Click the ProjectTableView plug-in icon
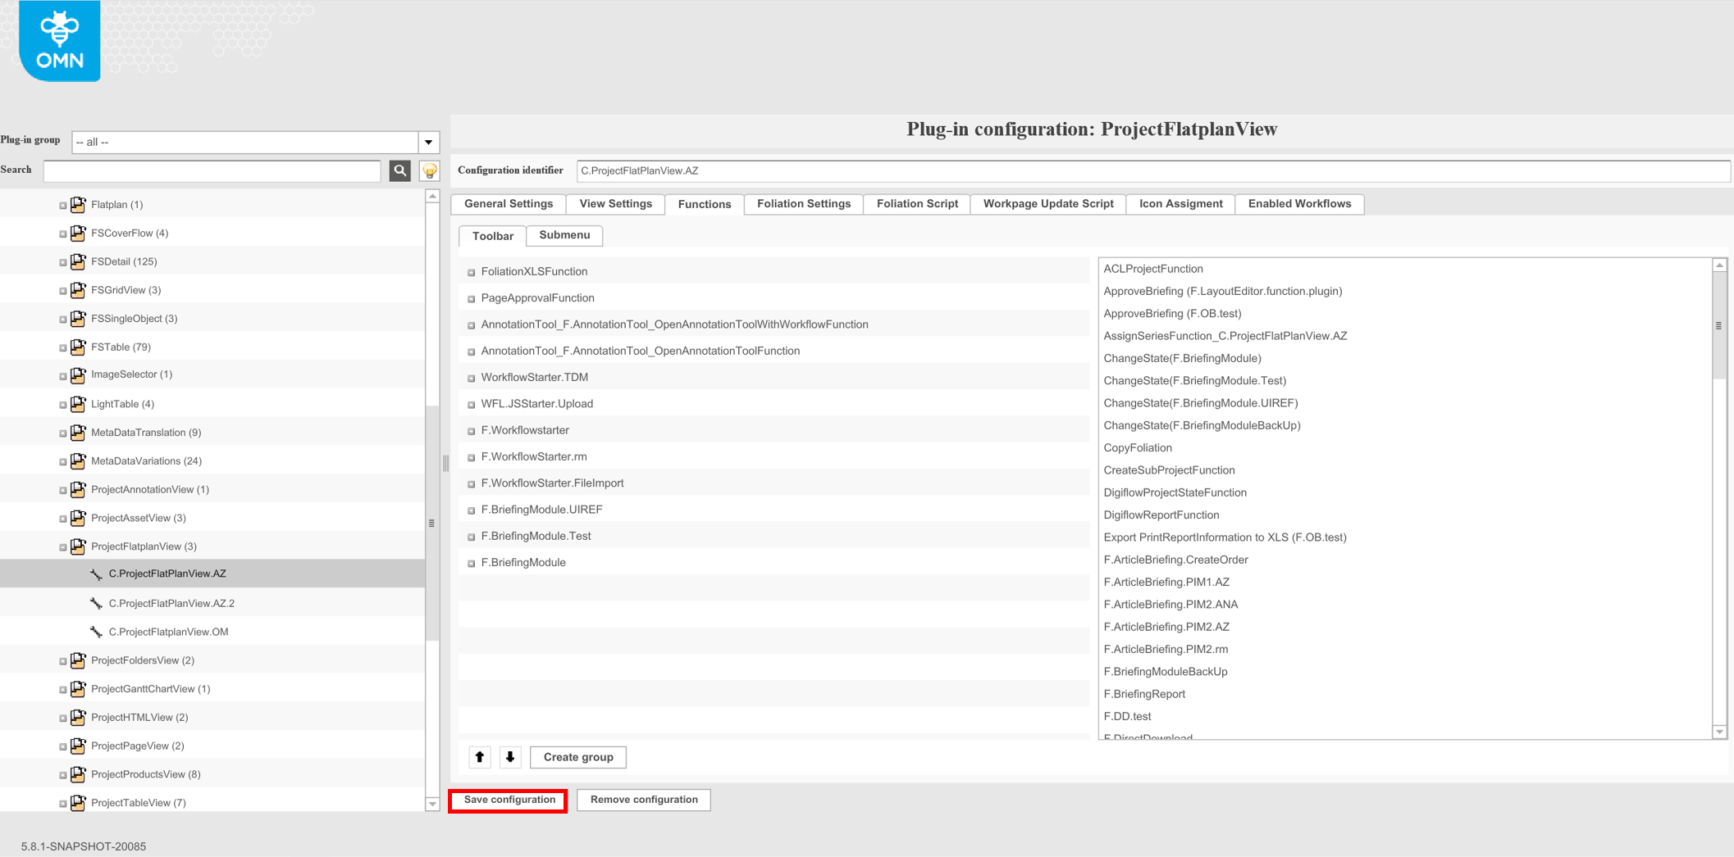 [78, 803]
